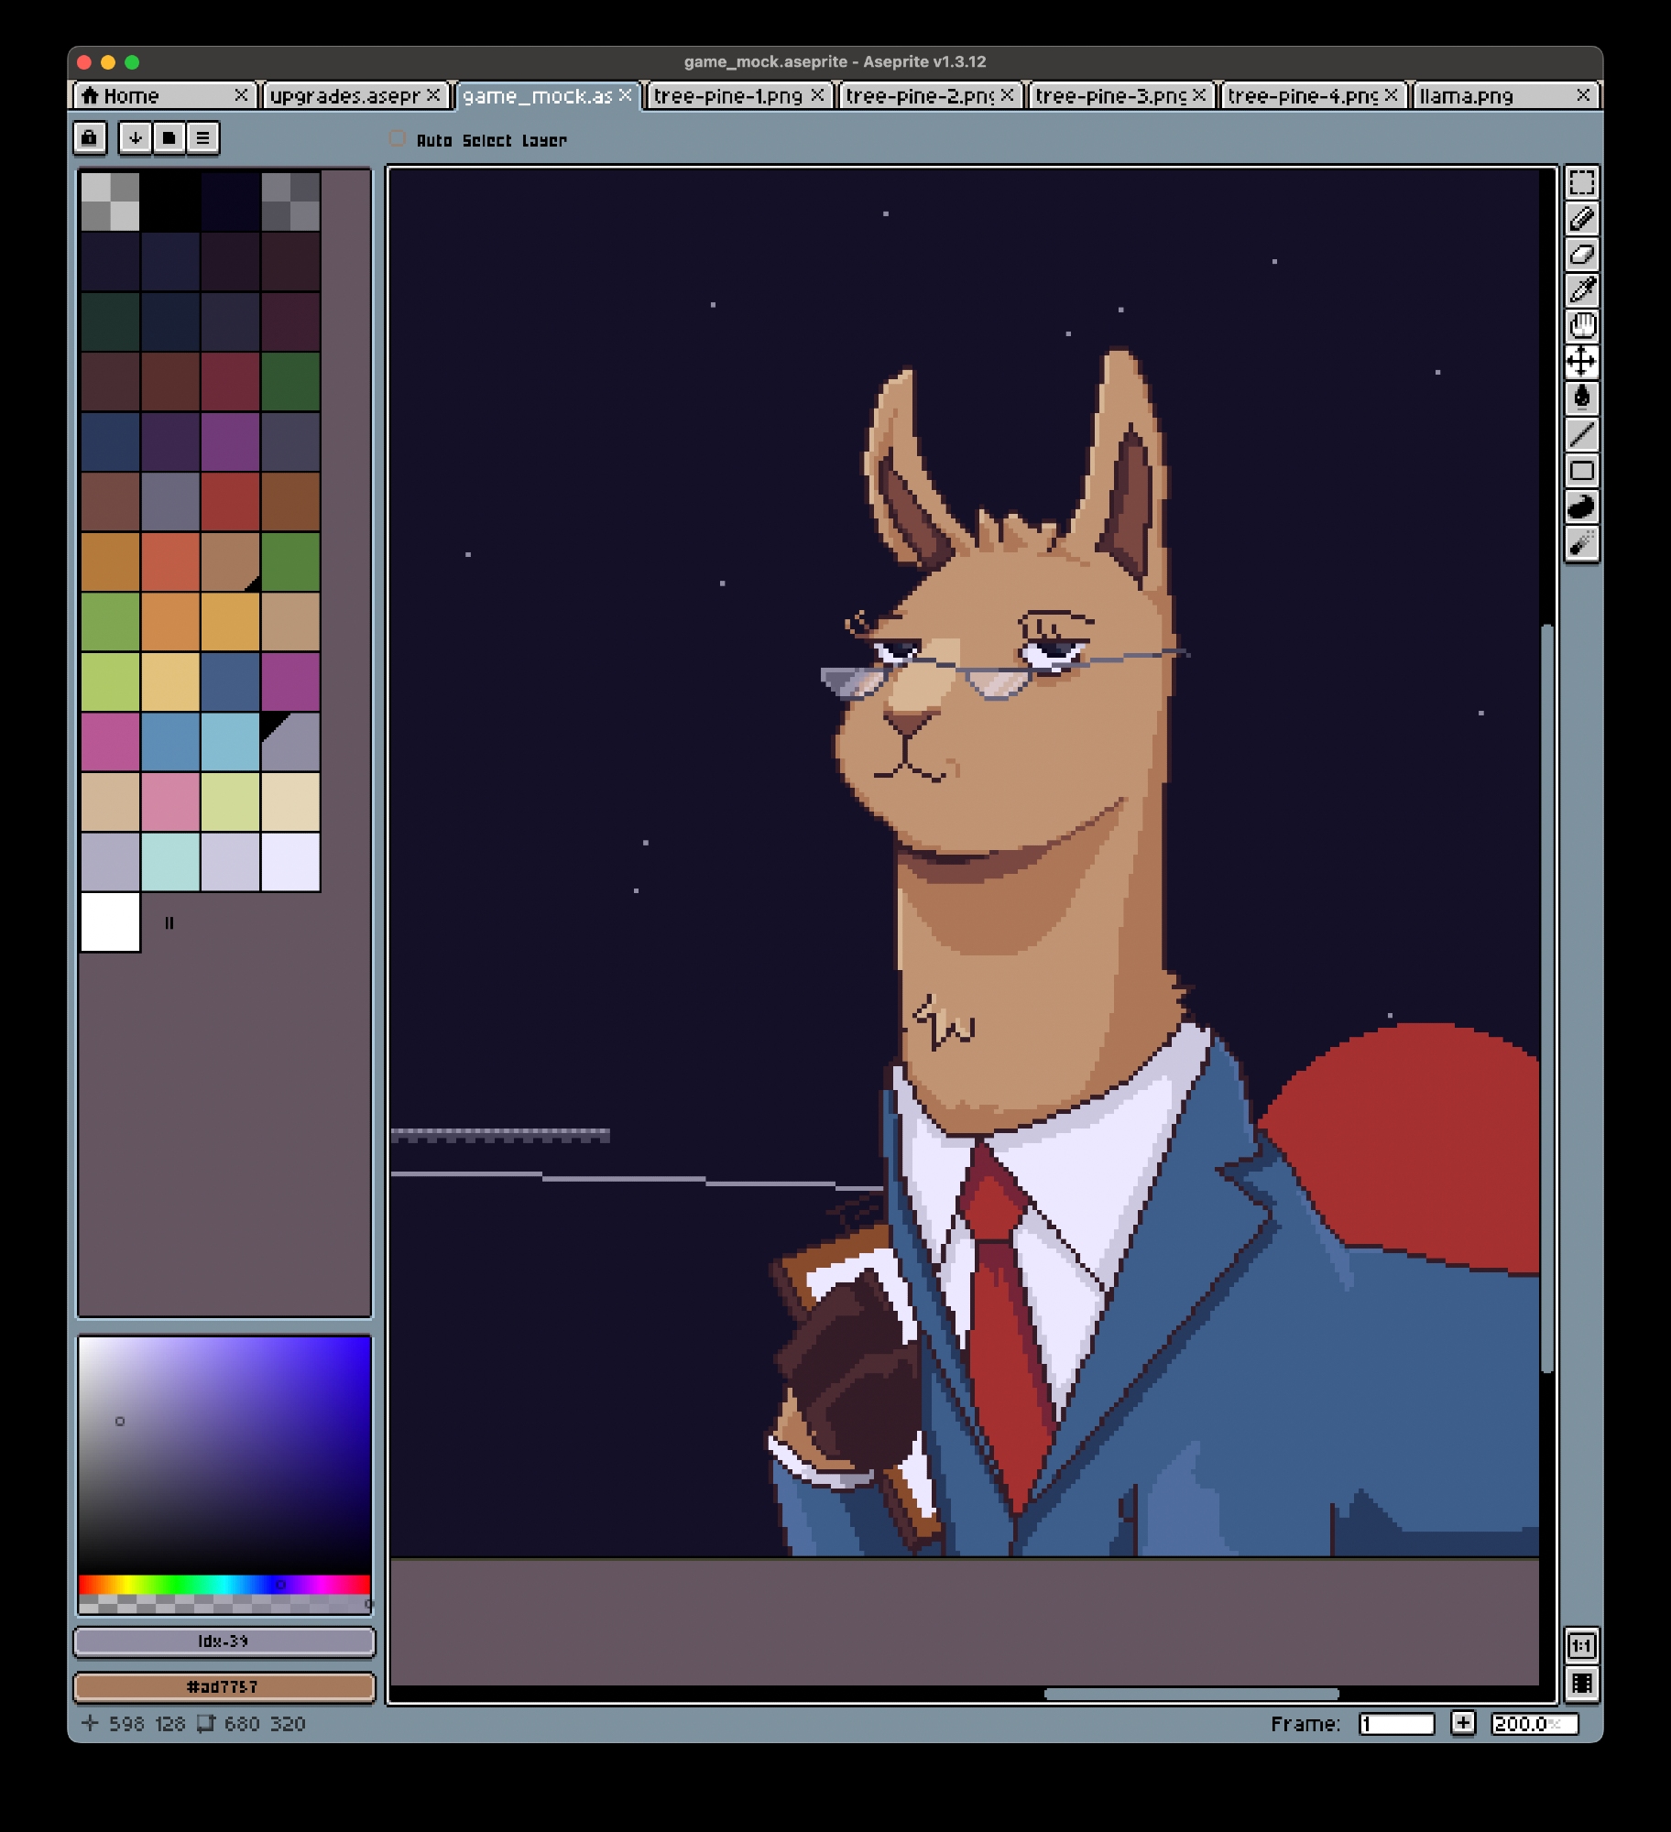
Task: Open the palette sort down-arrow menu
Action: [136, 138]
